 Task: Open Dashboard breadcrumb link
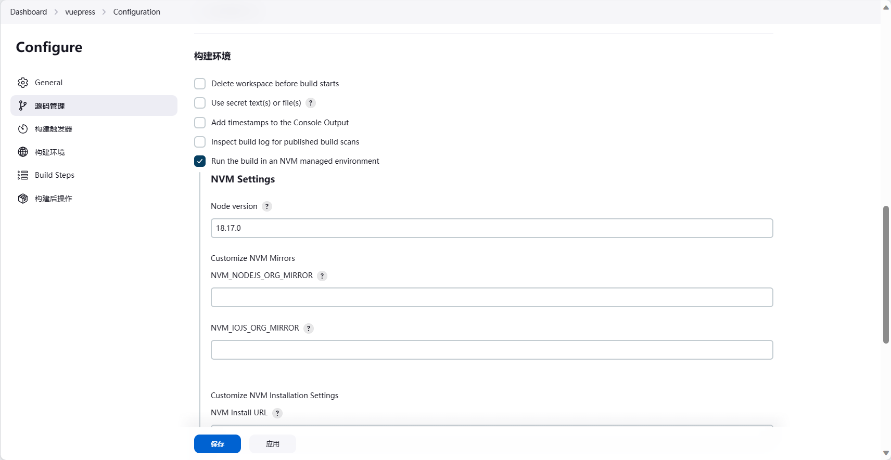click(29, 12)
